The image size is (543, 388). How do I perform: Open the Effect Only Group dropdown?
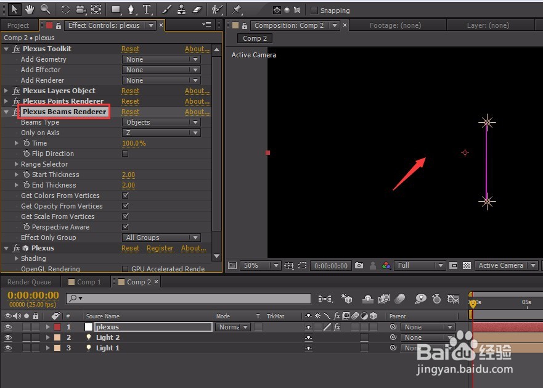click(x=161, y=237)
